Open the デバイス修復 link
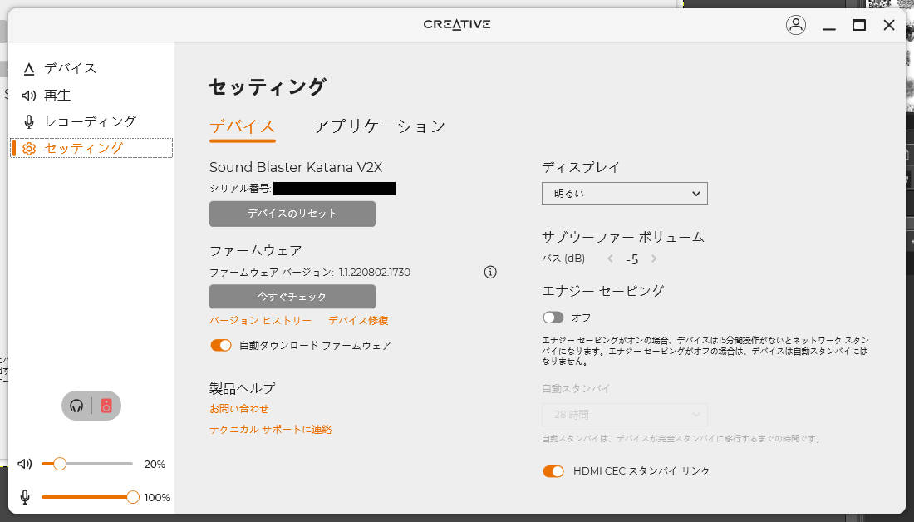Image resolution: width=914 pixels, height=522 pixels. pos(358,320)
